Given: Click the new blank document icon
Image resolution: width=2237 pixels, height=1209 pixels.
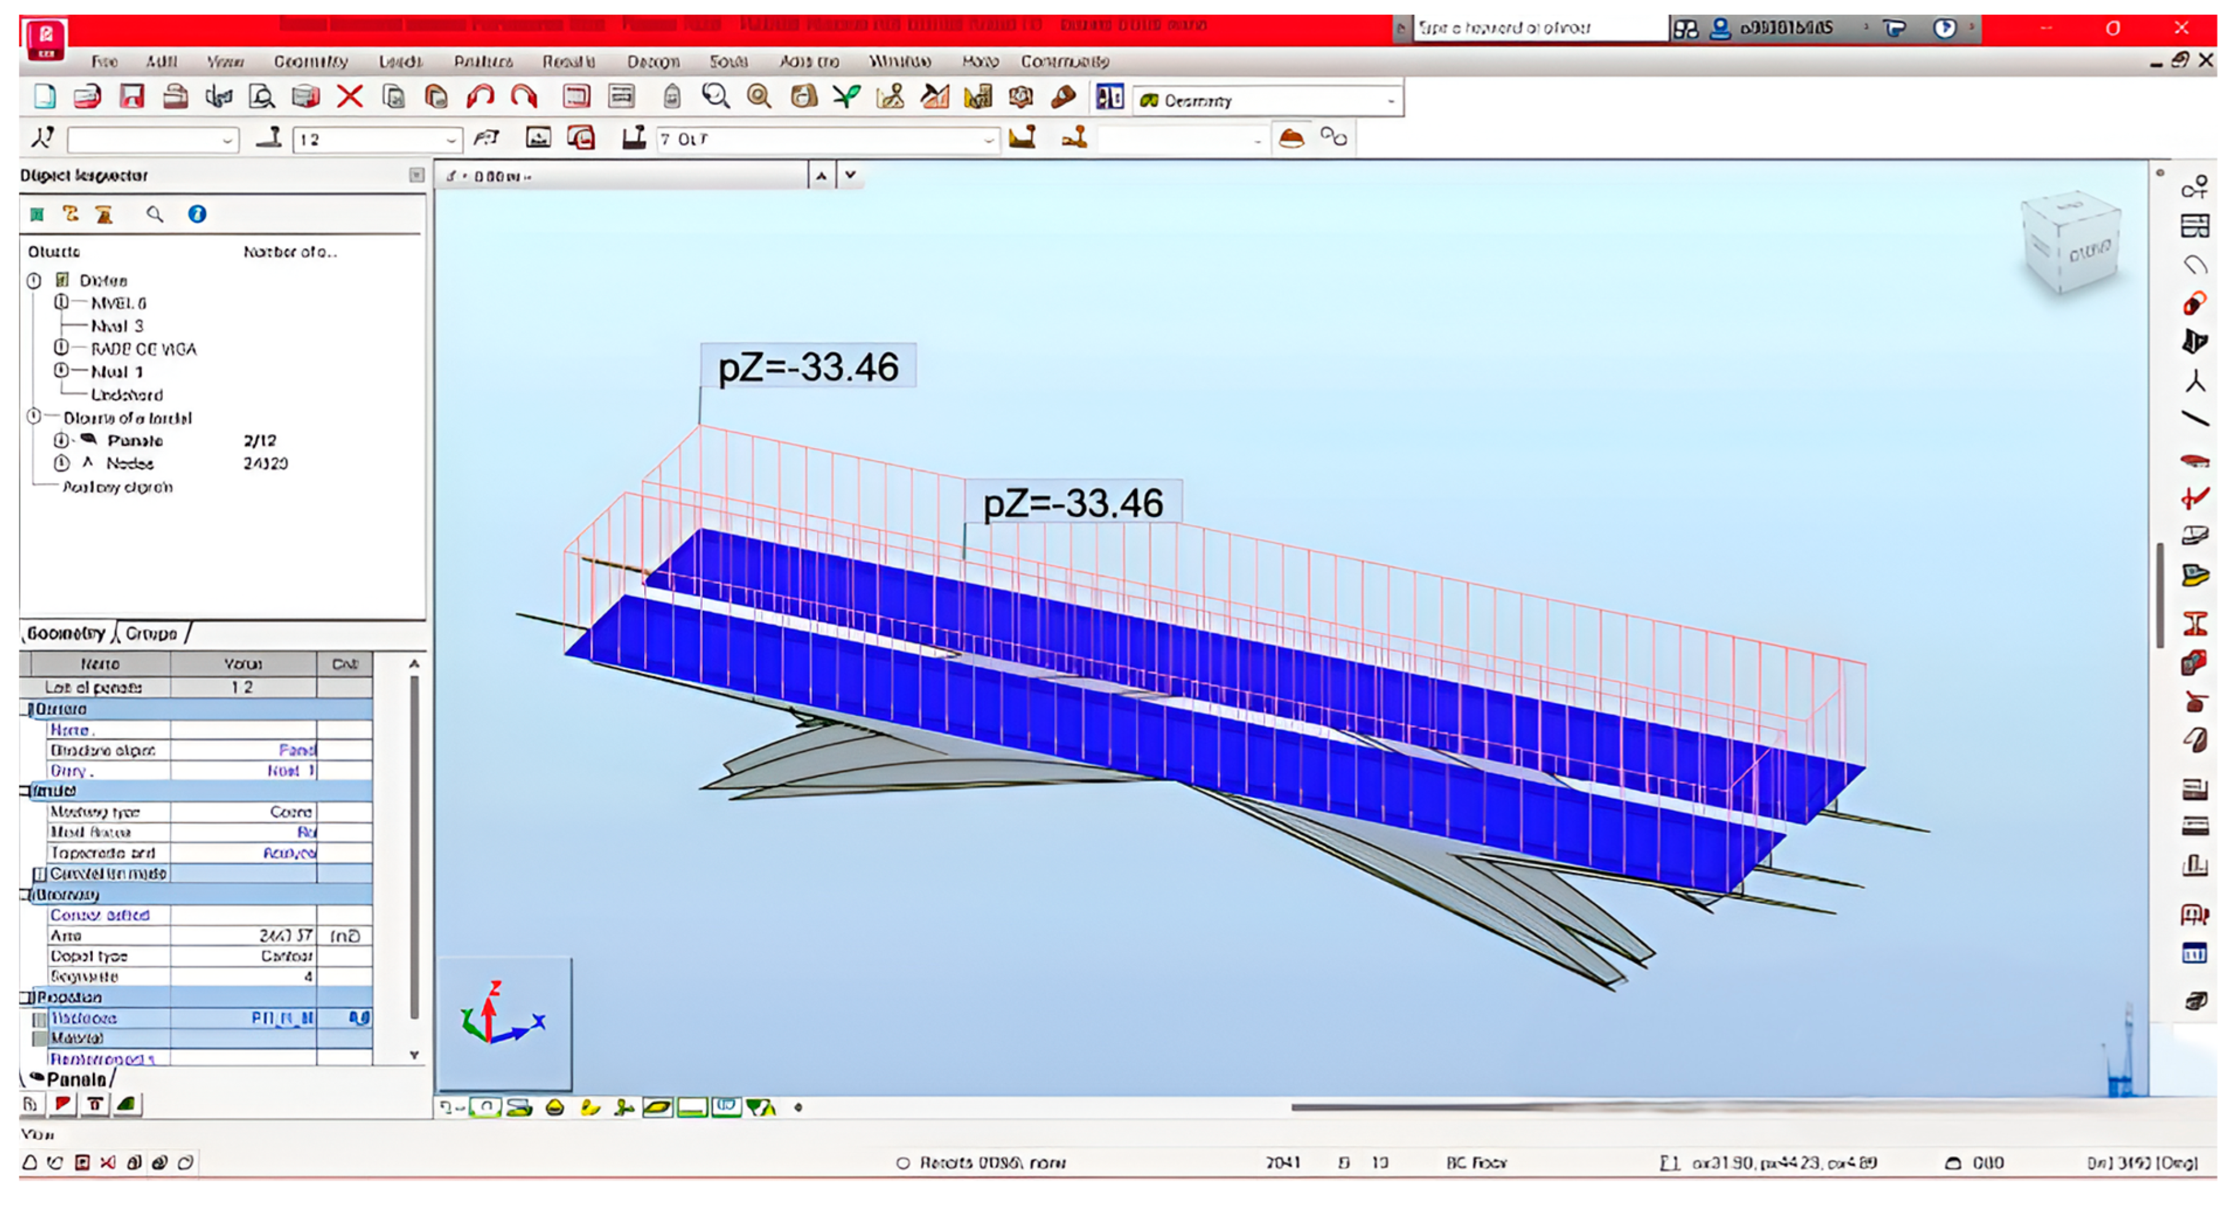Looking at the screenshot, I should pyautogui.click(x=45, y=96).
